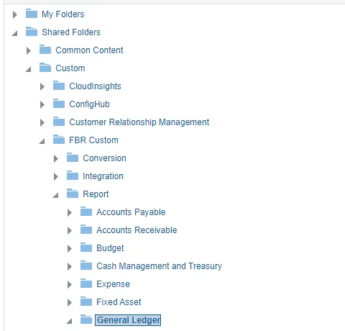Click the highlighted General Ledger label
The image size is (345, 331).
128,320
